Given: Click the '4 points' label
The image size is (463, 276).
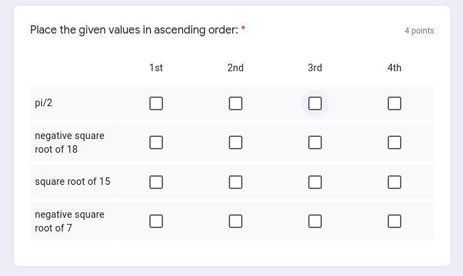Looking at the screenshot, I should click(x=419, y=31).
